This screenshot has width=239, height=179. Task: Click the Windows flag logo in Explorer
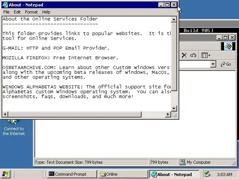coord(228,46)
